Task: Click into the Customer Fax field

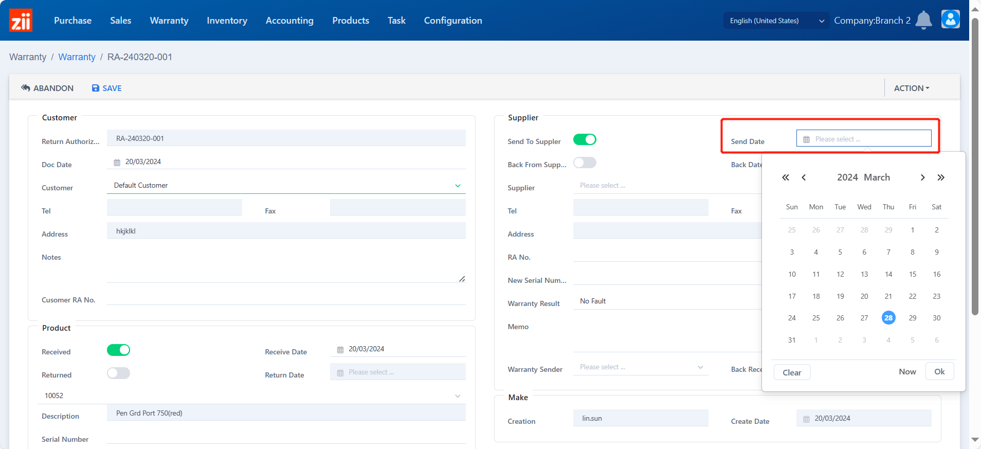Action: click(397, 207)
